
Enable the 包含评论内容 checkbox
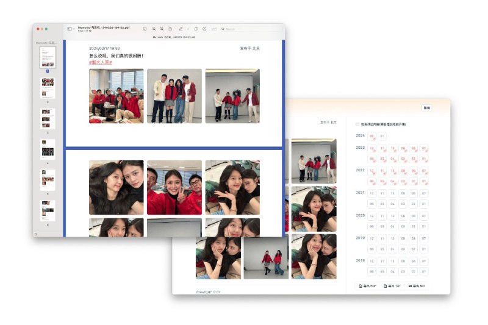(x=357, y=124)
